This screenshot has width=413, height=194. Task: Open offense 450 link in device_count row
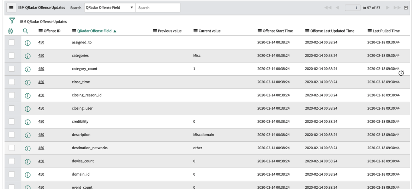click(x=41, y=161)
